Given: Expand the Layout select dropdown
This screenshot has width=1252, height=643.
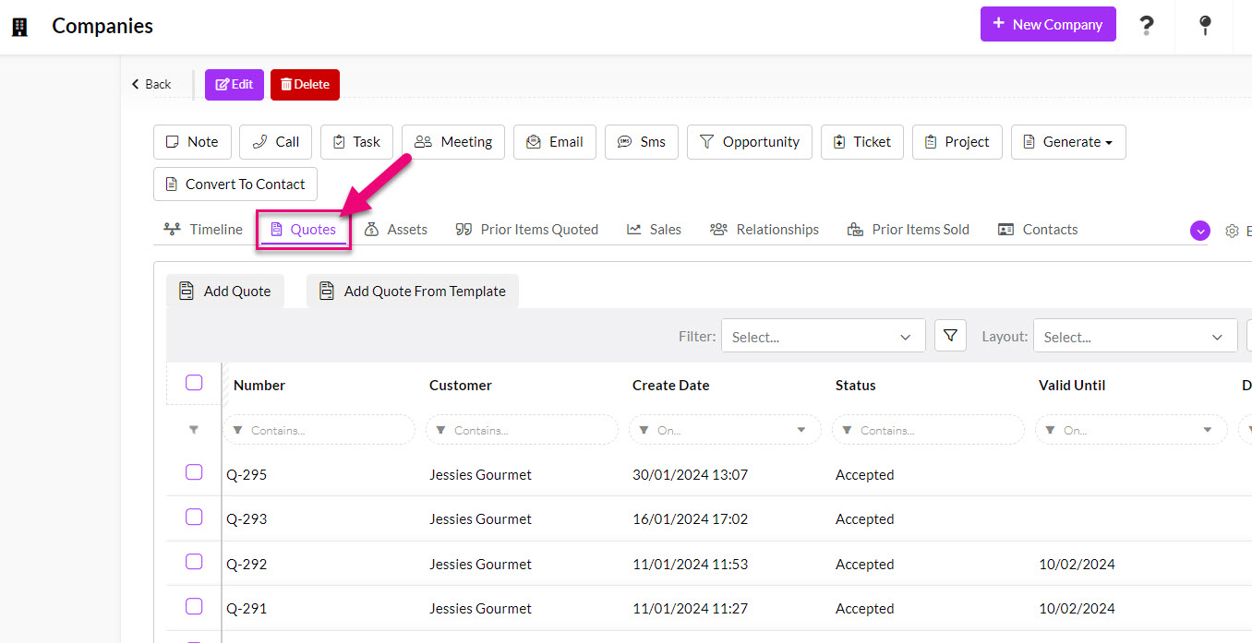Looking at the screenshot, I should (1135, 337).
